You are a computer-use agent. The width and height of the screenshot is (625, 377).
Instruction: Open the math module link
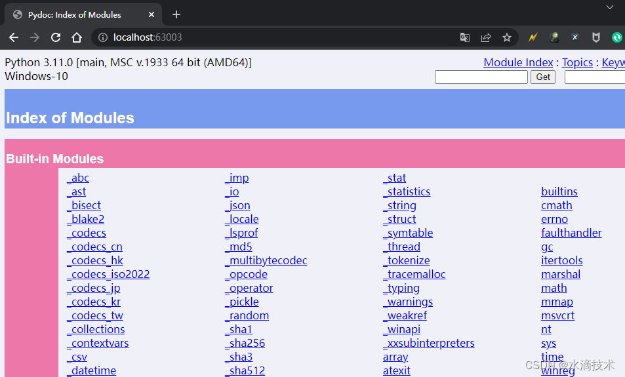[x=554, y=288]
